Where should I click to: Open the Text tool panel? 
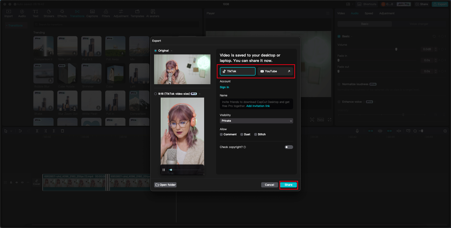coord(36,13)
